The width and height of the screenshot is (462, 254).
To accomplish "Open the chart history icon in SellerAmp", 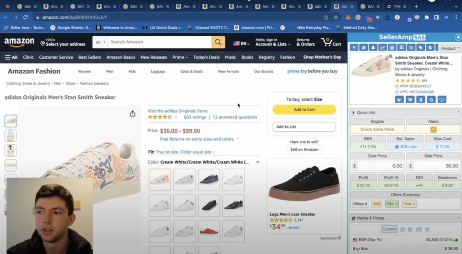I will click(382, 47).
